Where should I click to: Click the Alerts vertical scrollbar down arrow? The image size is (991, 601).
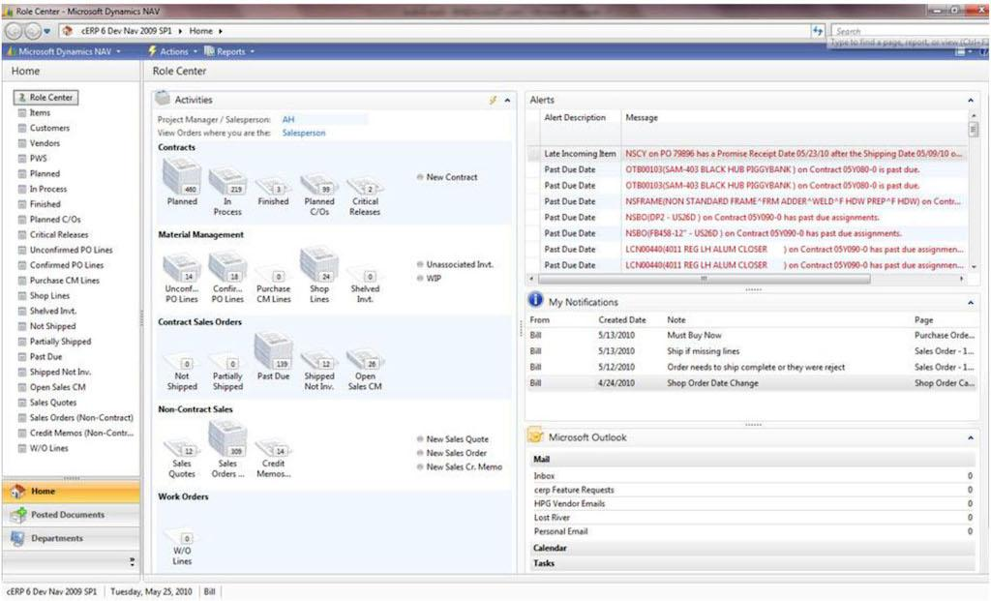(x=974, y=267)
